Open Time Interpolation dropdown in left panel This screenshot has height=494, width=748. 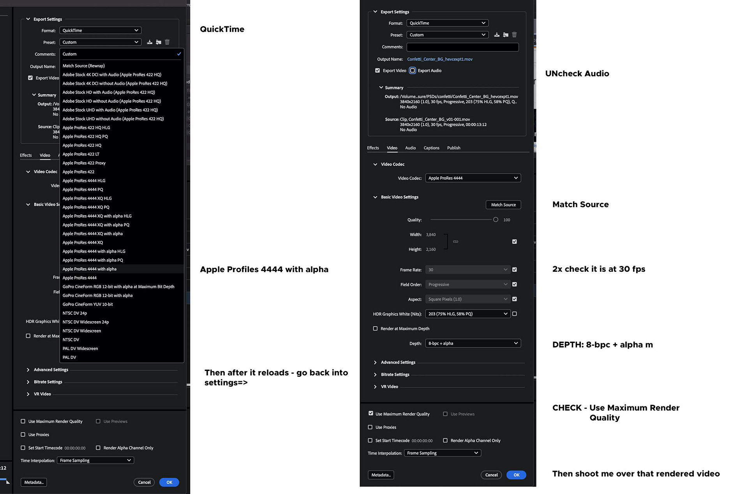(95, 461)
